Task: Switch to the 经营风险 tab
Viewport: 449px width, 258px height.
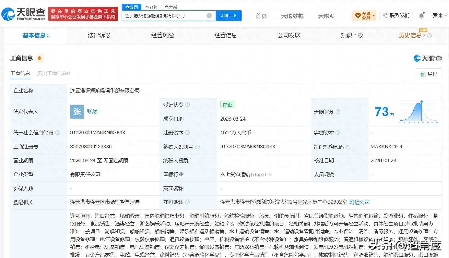Action: click(162, 35)
